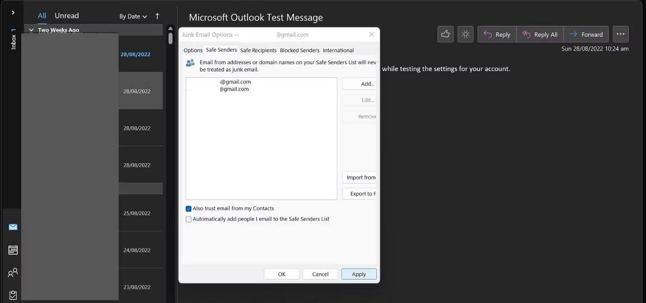This screenshot has width=646, height=303.
Task: Open the message dated 23/08/2022
Action: click(x=93, y=287)
